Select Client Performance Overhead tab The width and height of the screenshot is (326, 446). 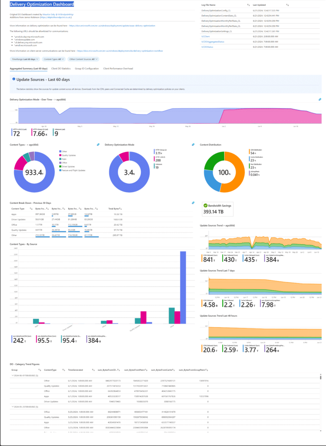tap(118, 68)
